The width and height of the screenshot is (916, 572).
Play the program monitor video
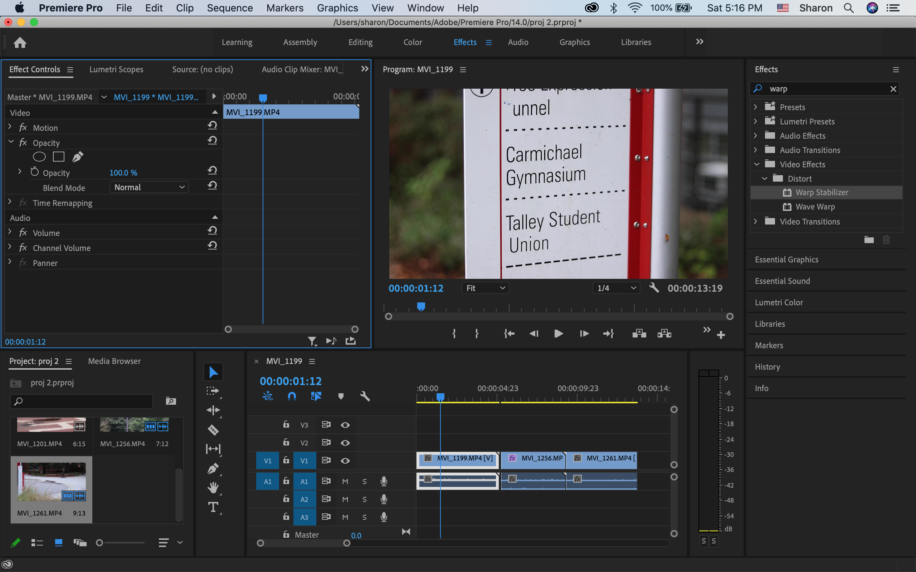pos(558,334)
